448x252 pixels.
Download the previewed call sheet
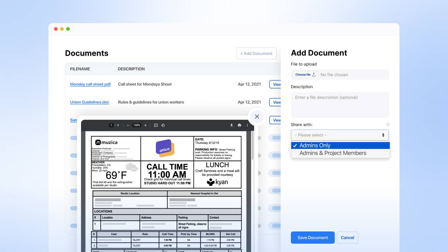231,125
